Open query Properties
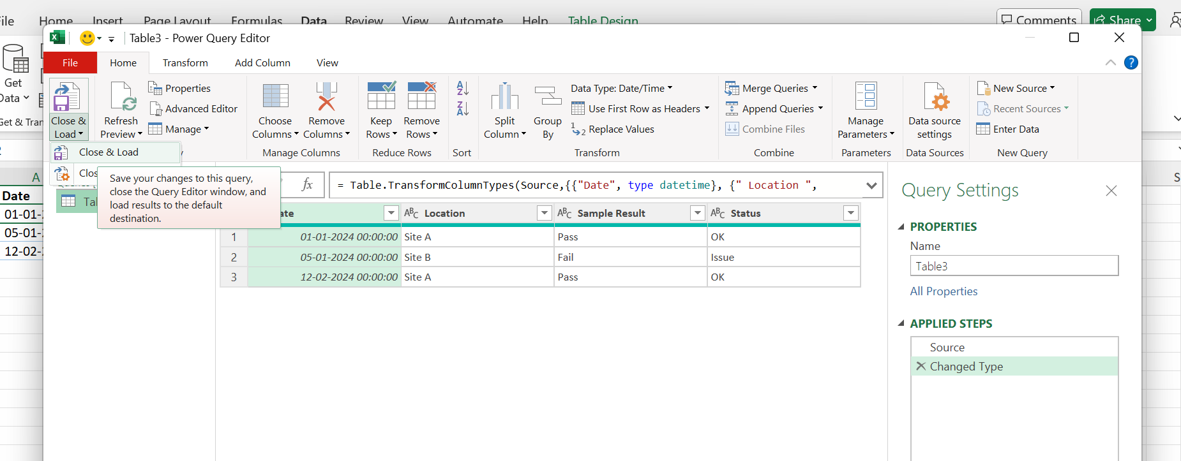 179,88
